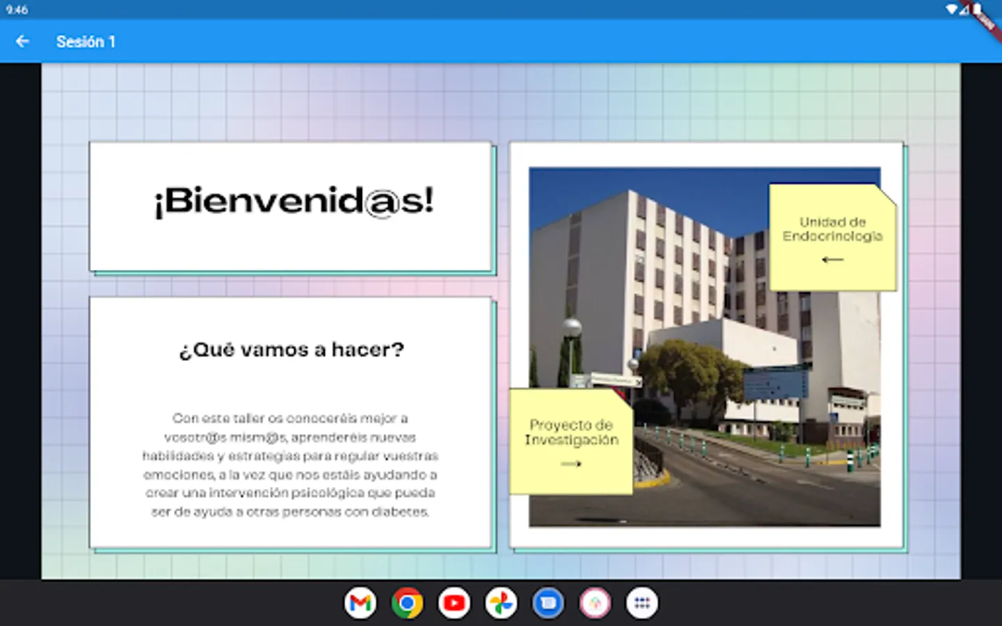Open Gmail from the taskbar

tap(360, 603)
